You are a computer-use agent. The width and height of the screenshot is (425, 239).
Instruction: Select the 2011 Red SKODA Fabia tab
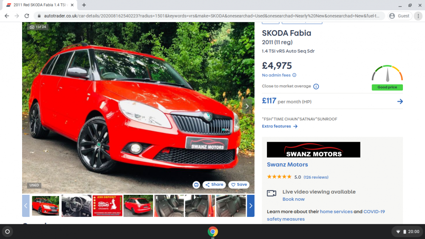(x=39, y=5)
